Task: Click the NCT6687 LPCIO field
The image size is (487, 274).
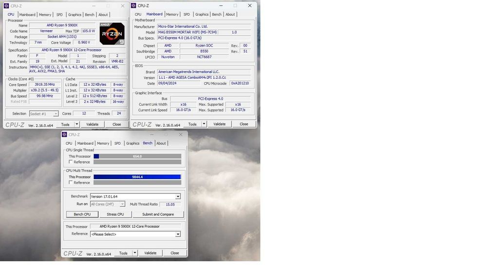Action: click(x=204, y=57)
